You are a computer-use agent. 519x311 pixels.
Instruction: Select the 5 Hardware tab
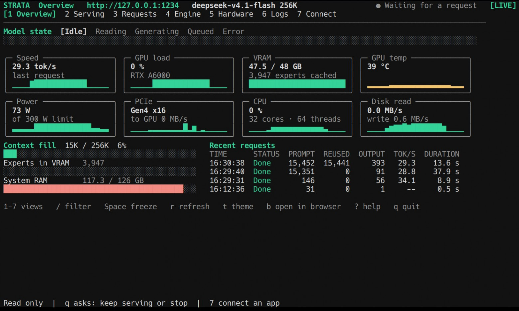click(x=232, y=14)
